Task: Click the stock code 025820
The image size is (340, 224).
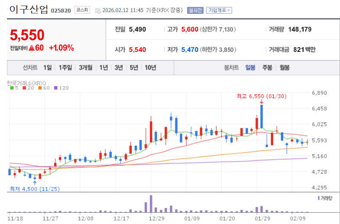Action: click(x=61, y=11)
